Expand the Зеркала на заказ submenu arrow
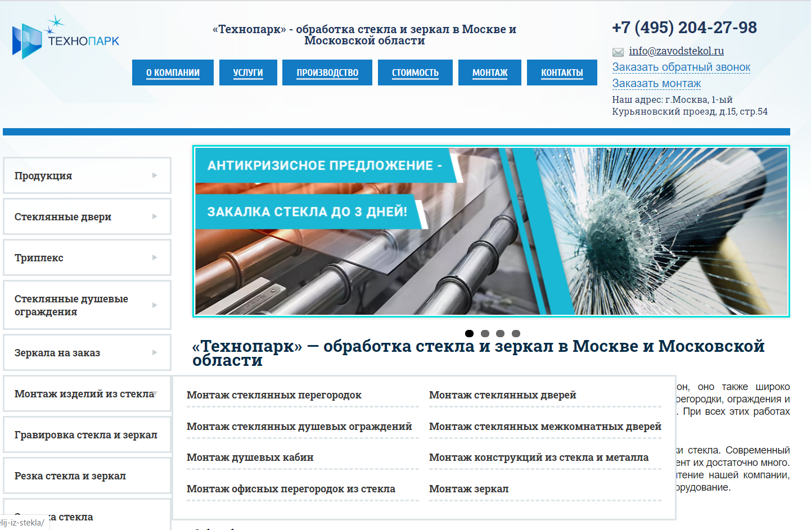 [x=155, y=352]
